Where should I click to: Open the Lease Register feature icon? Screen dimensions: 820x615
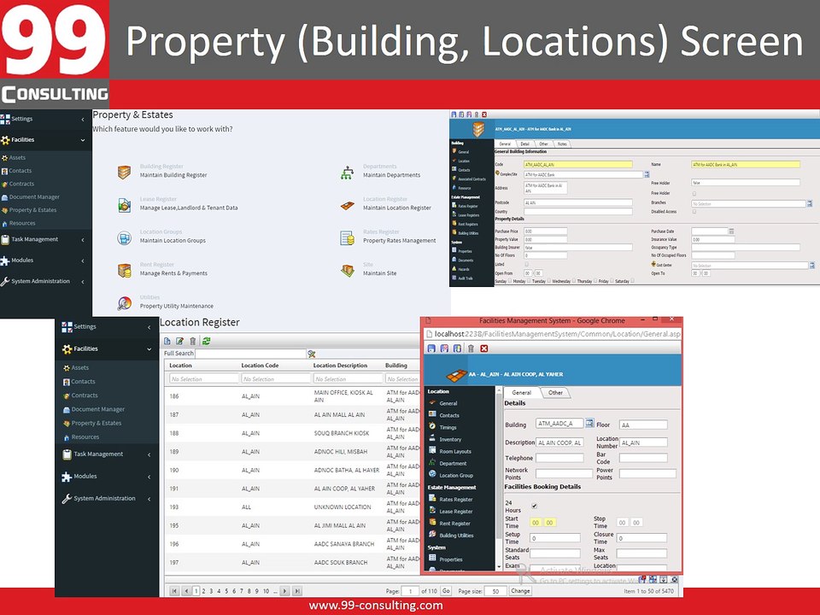coord(124,205)
